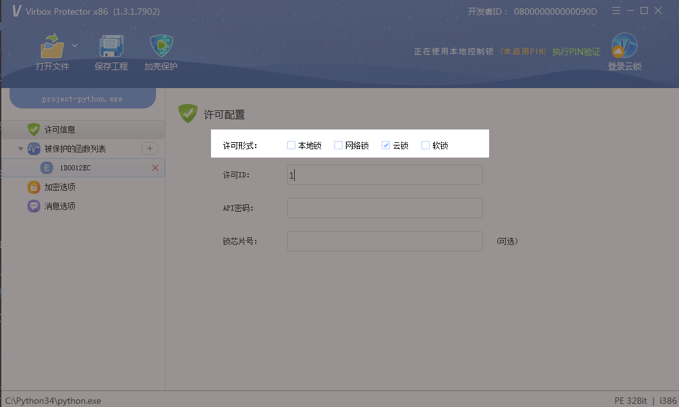Remove 1D0012EC with red X
This screenshot has height=407, width=679.
click(155, 168)
